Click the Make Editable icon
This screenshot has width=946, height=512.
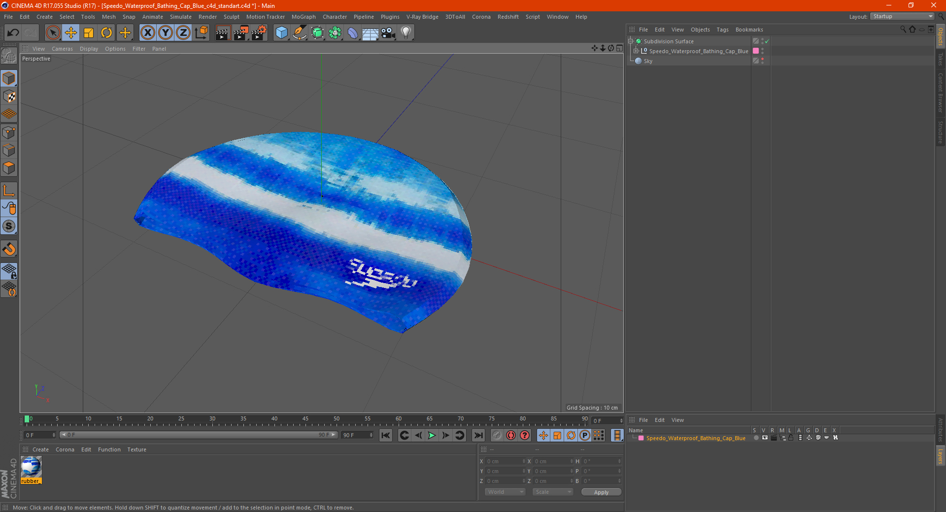[9, 56]
